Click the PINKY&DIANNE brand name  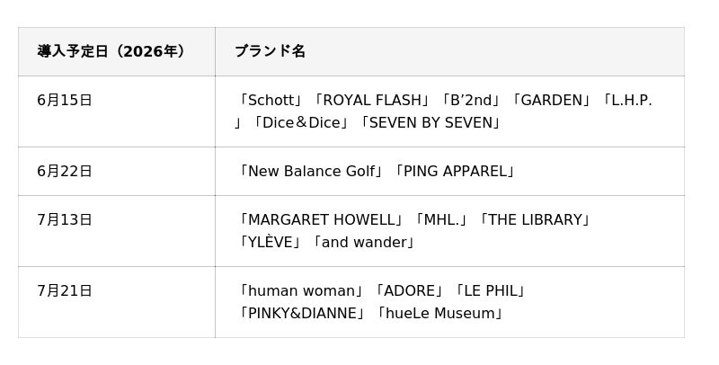[x=303, y=313]
